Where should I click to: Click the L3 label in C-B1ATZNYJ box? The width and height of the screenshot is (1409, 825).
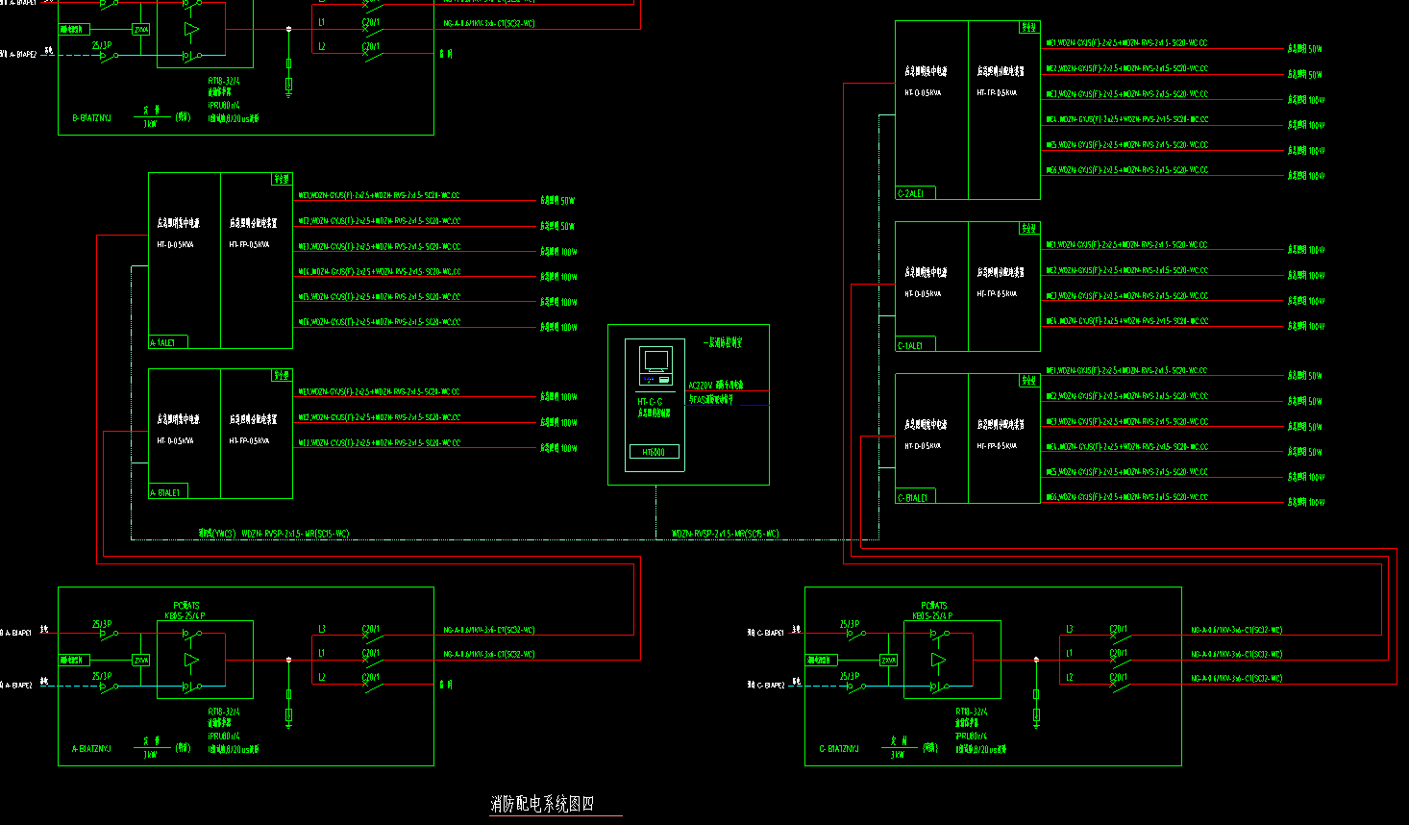coord(1069,630)
